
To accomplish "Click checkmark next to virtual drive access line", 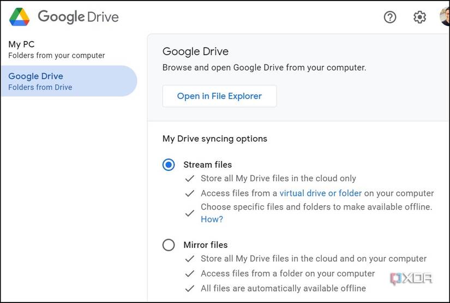I will (x=190, y=193).
